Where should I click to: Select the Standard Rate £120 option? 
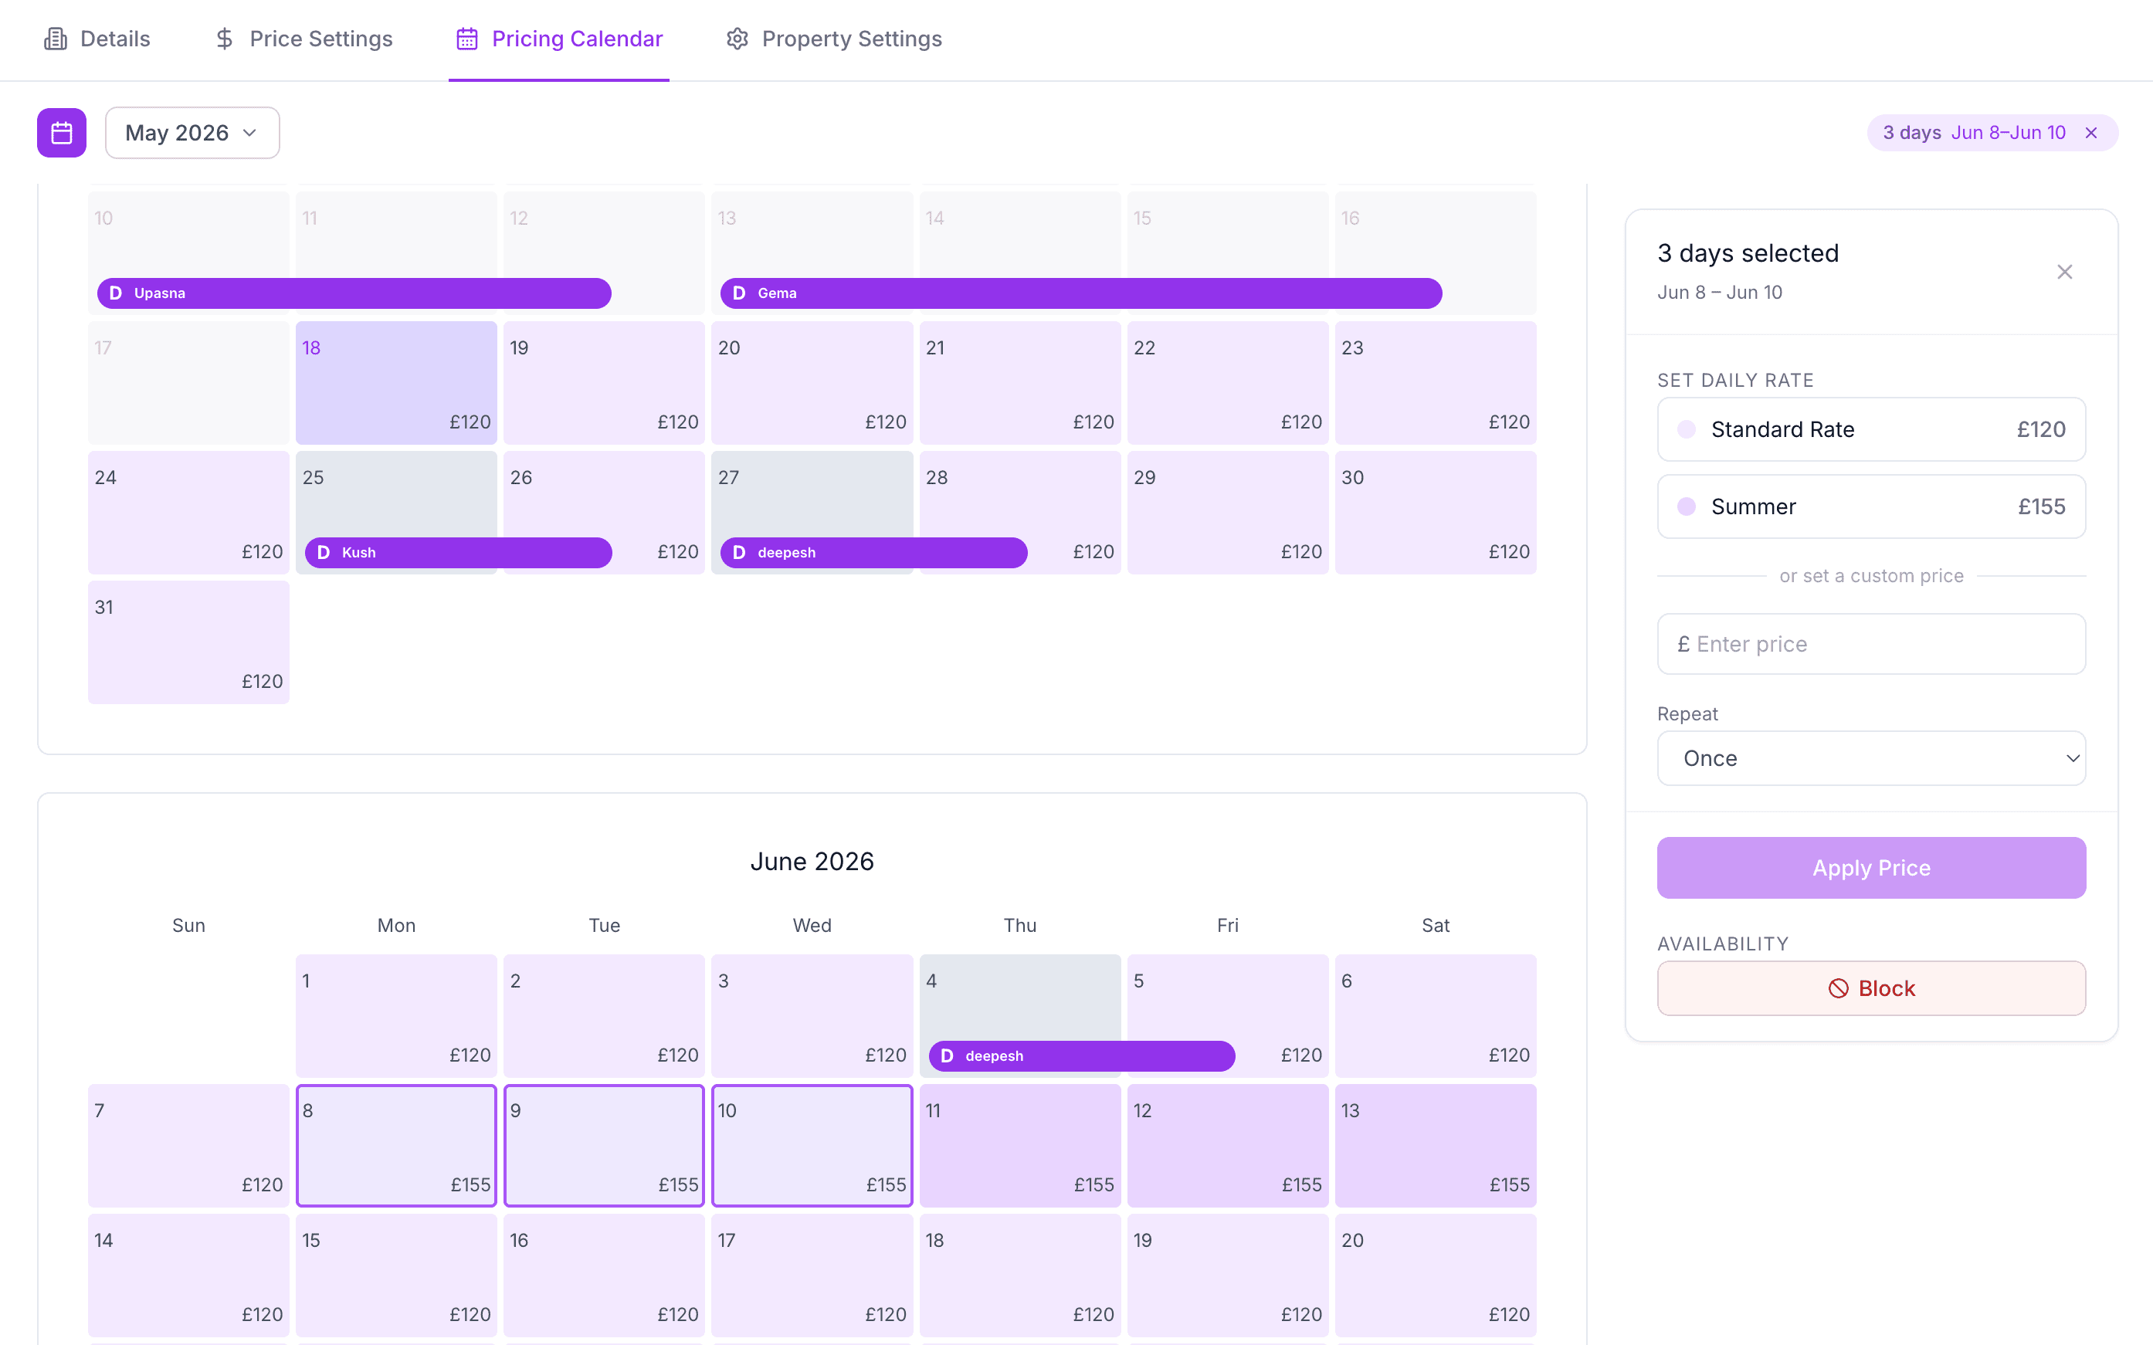coord(1871,429)
